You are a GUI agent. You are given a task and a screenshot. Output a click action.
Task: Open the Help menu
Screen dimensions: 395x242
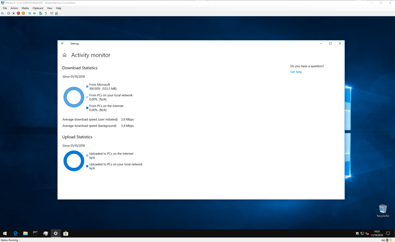pyautogui.click(x=59, y=8)
